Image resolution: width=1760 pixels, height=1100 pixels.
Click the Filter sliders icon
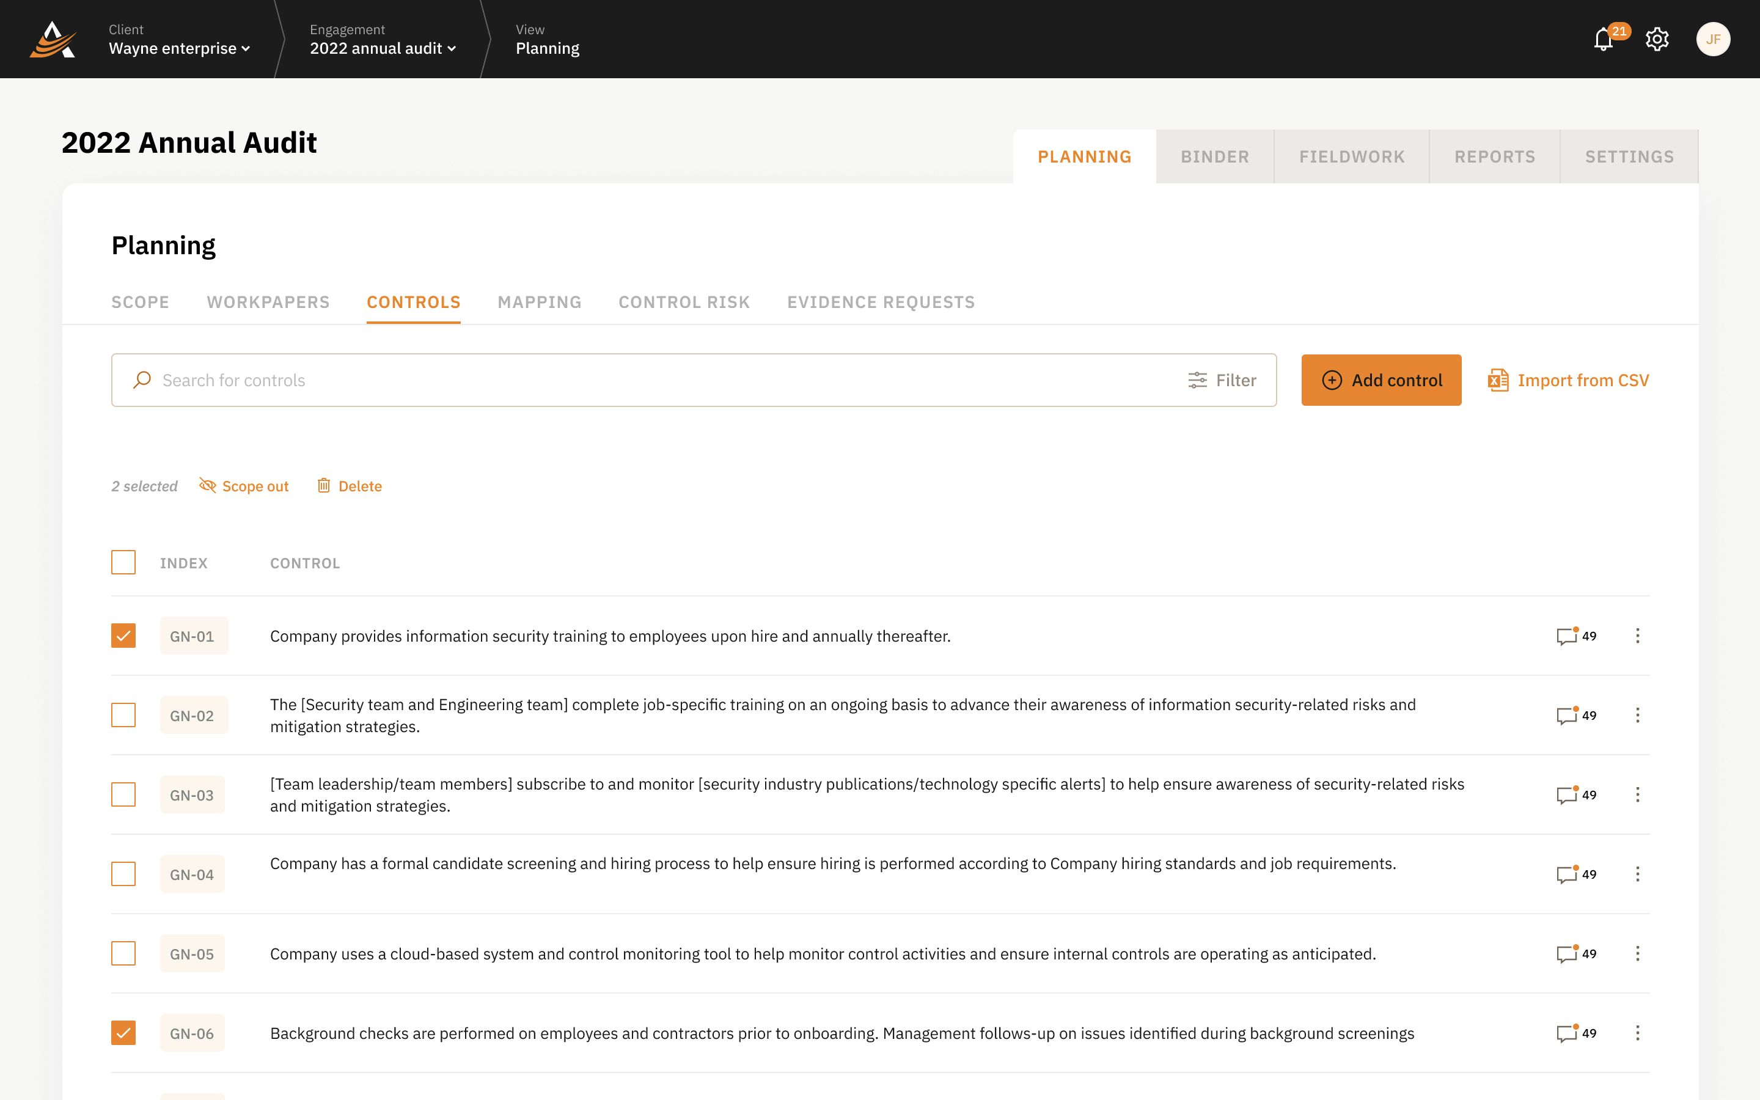[x=1197, y=380]
